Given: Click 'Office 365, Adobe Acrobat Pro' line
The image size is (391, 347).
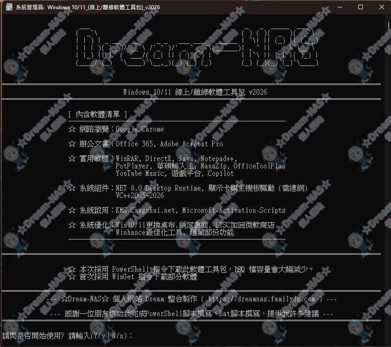Looking at the screenshot, I should point(169,144).
